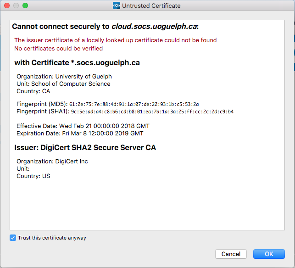Viewport: 295px width, 268px height.
Task: Click the cloud.socs.uoguelph.ca hostname in heading
Action: tap(154, 27)
